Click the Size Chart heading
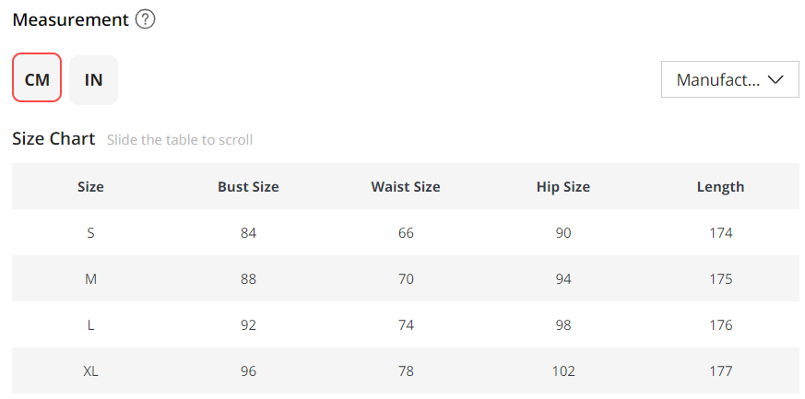Screen dimensions: 805x399 coord(53,139)
